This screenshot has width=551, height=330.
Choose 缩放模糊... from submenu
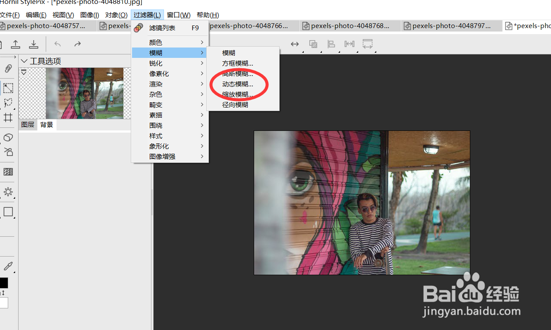[243, 94]
